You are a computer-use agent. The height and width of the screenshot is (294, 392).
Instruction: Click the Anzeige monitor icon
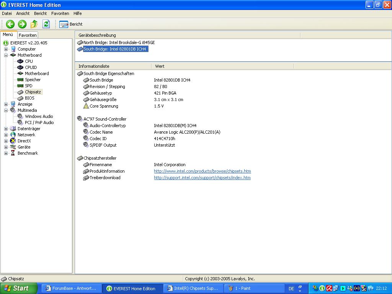pos(13,104)
